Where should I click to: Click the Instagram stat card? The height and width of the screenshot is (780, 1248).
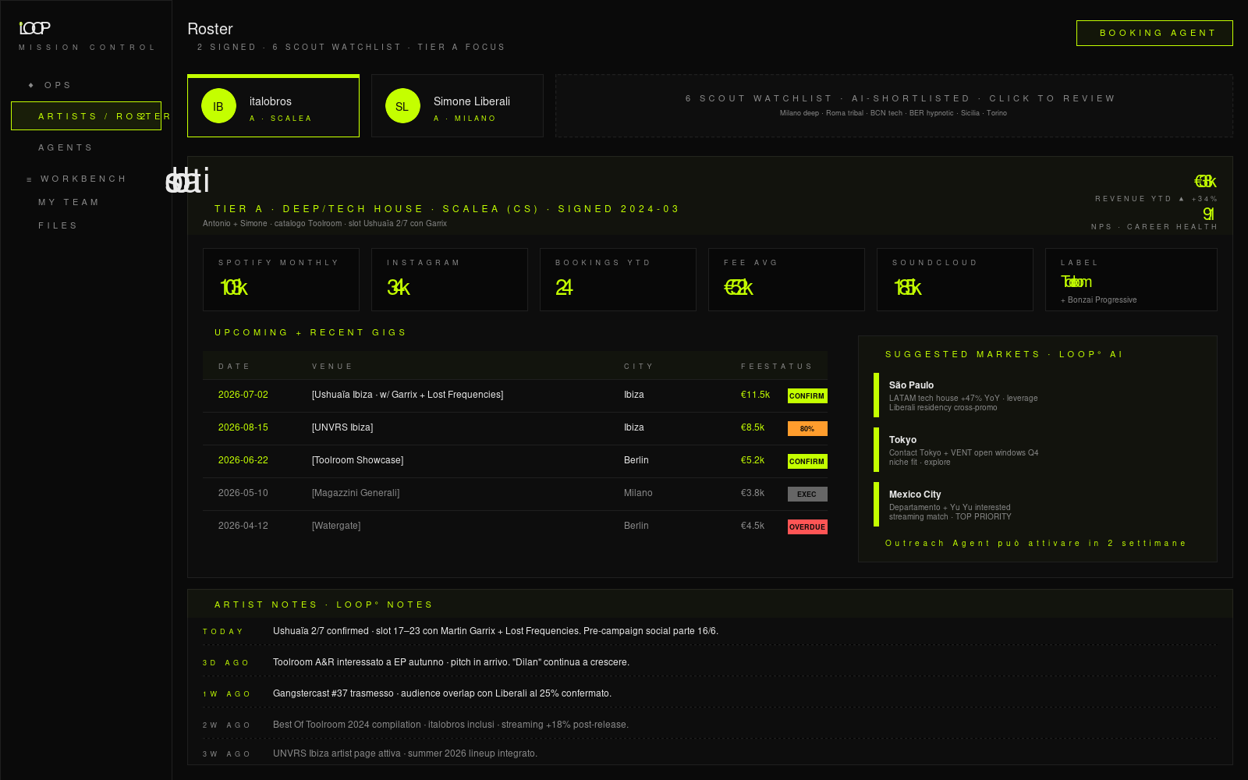tap(449, 279)
